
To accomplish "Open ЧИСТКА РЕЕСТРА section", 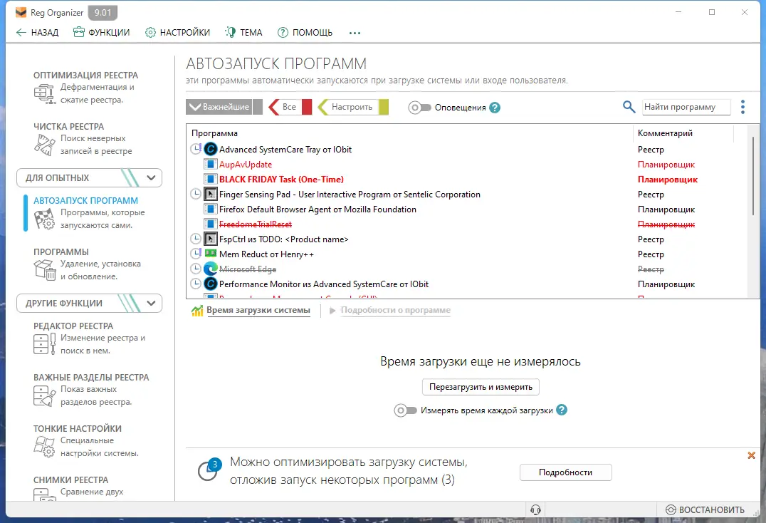I will coord(69,127).
